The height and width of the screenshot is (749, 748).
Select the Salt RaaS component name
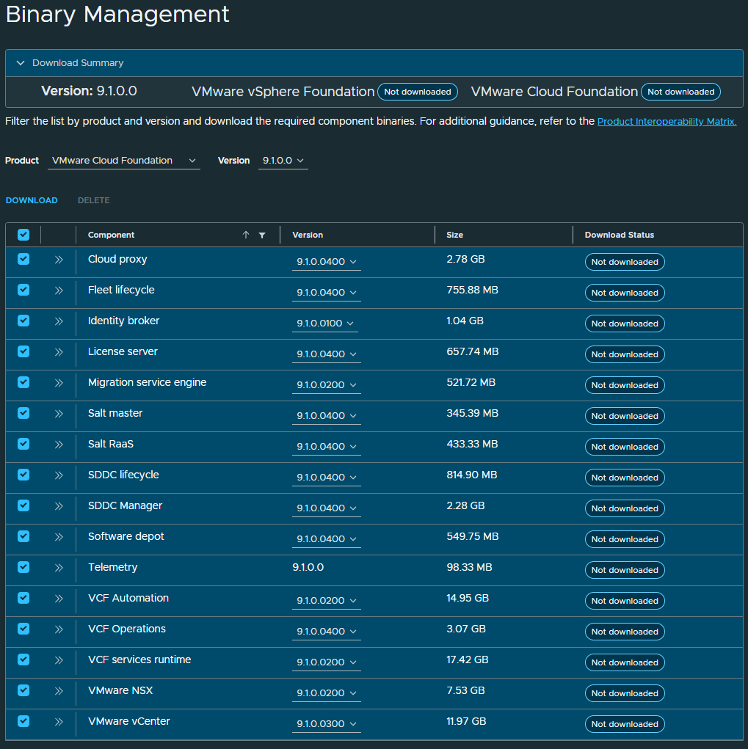(111, 445)
